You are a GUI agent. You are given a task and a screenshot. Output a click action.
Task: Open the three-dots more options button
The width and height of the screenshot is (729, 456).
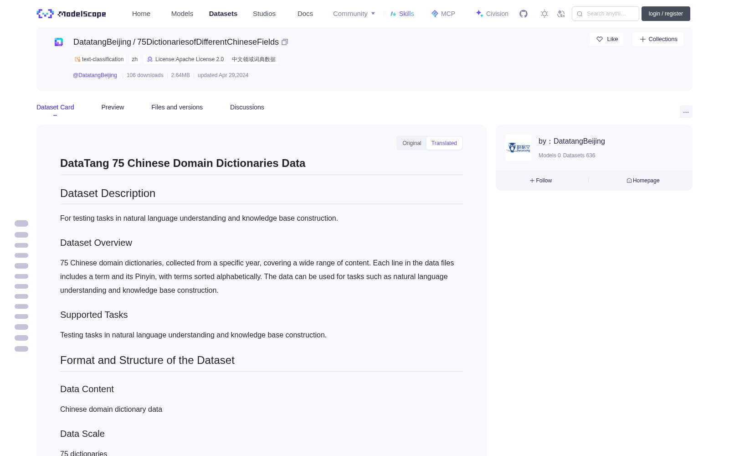coord(686,112)
